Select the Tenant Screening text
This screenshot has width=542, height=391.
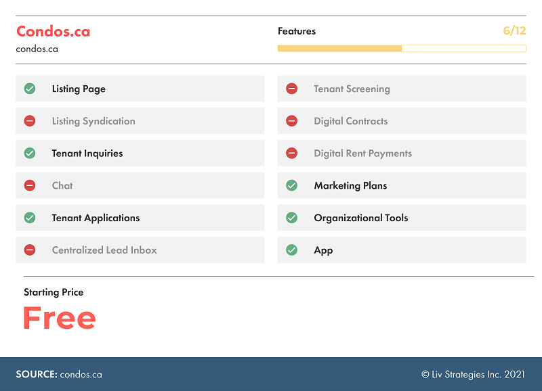click(x=352, y=89)
